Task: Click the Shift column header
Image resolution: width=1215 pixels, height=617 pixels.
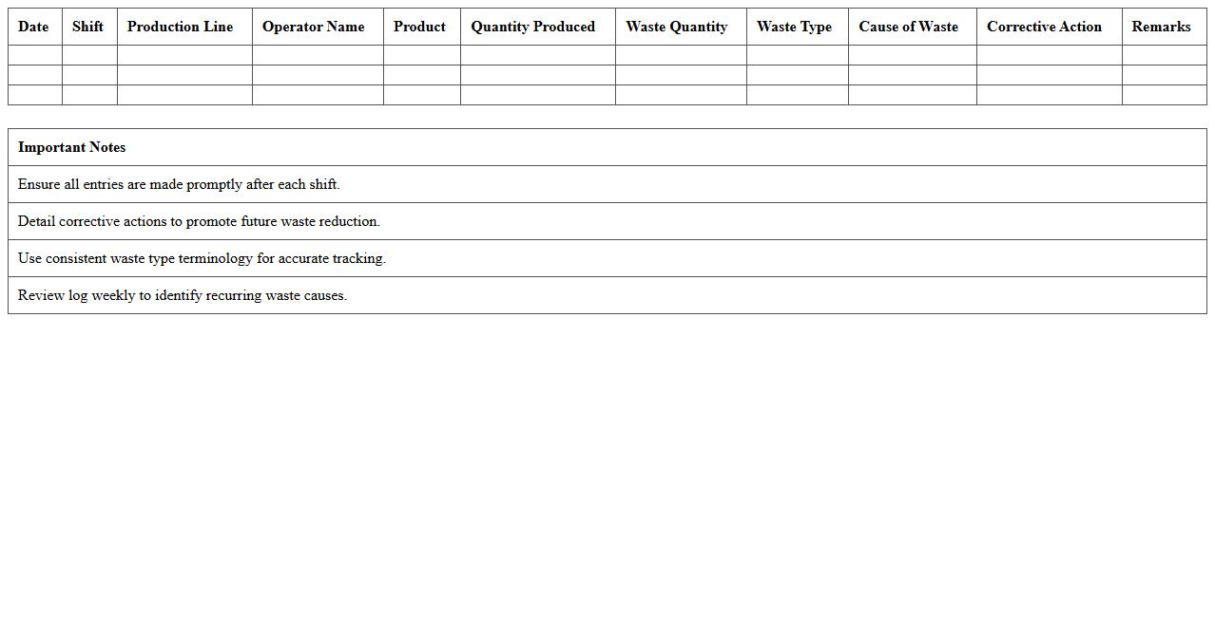Action: [87, 27]
